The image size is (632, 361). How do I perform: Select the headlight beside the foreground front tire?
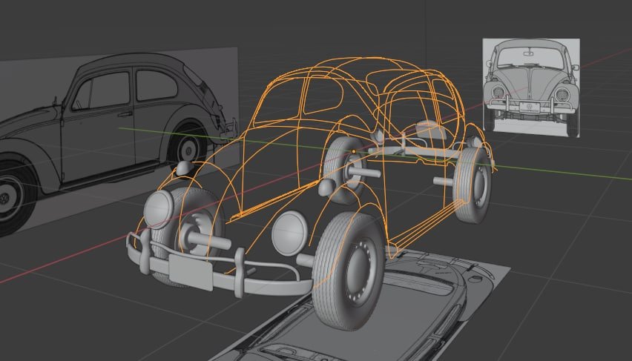[289, 233]
